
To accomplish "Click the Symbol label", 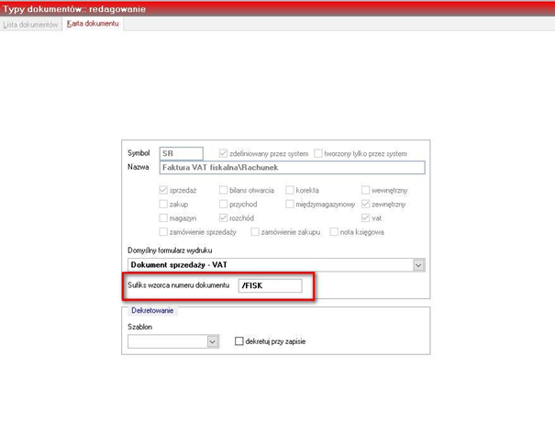I will click(139, 153).
